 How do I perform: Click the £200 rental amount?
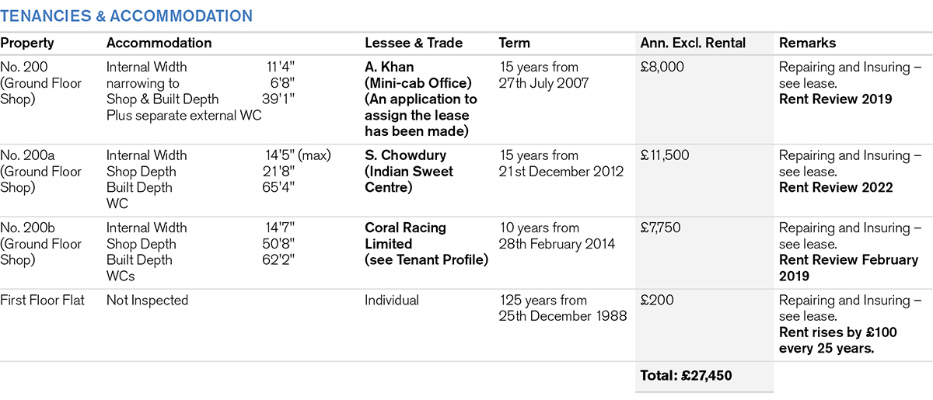656,300
